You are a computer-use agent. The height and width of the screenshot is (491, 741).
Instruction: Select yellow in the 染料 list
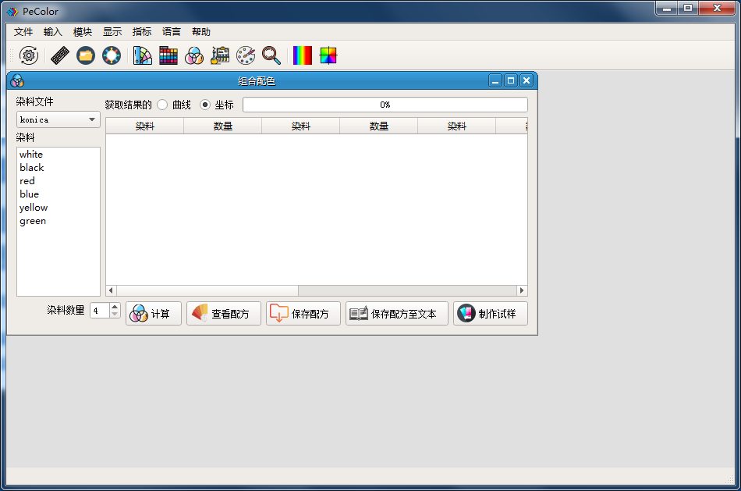point(34,207)
